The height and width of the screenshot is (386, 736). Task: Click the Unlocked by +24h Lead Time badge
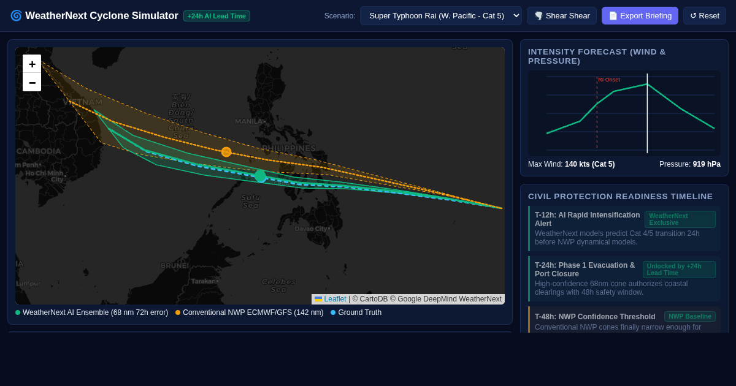(x=679, y=270)
